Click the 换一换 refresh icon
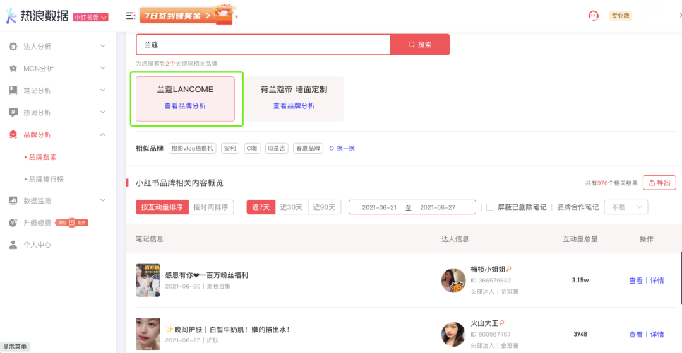The height and width of the screenshot is (353, 682). click(332, 148)
